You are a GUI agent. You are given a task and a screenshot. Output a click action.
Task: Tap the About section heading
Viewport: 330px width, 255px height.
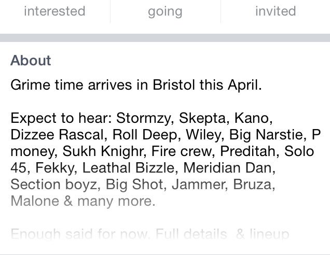31,61
